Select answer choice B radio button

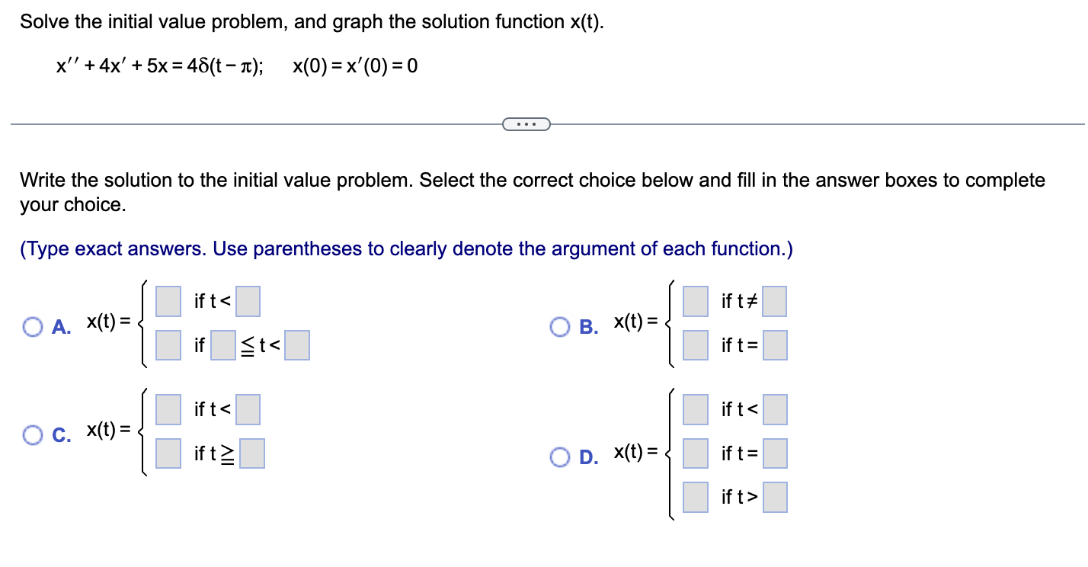pyautogui.click(x=561, y=326)
